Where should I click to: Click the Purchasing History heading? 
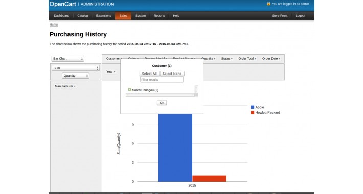pyautogui.click(x=78, y=34)
